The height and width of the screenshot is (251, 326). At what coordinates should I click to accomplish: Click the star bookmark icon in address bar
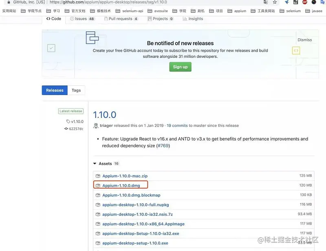click(275, 2)
